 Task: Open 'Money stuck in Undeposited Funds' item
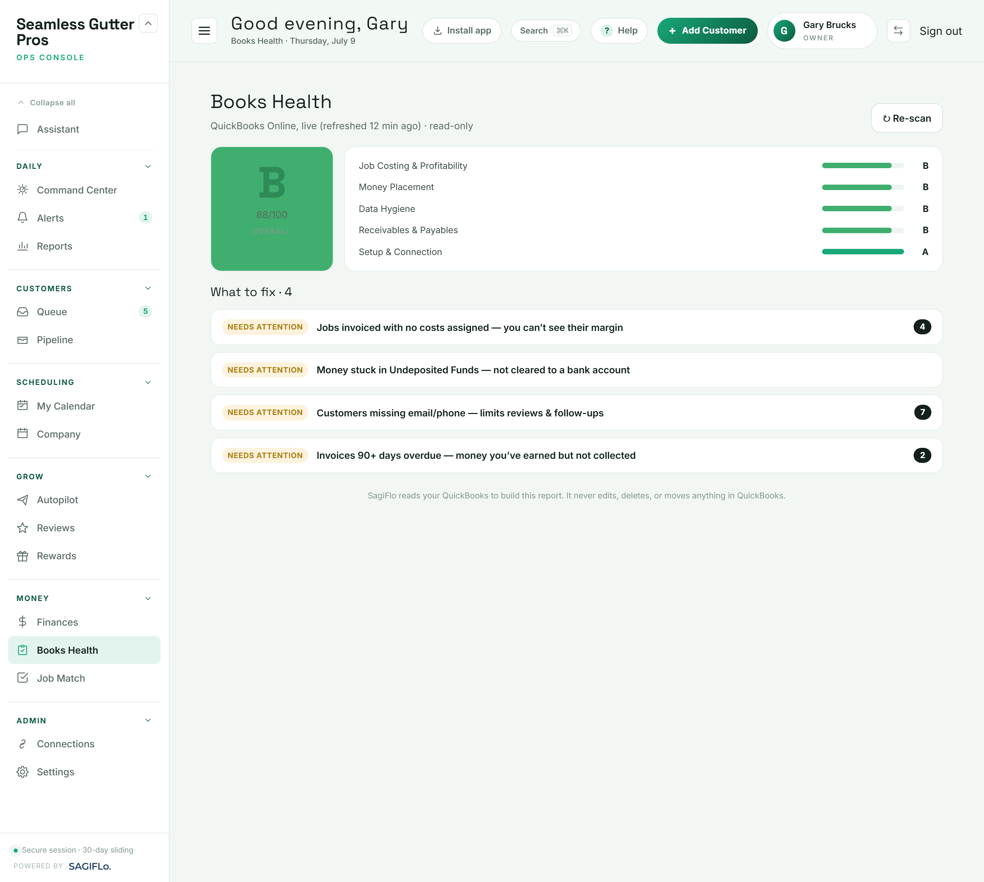pyautogui.click(x=576, y=370)
